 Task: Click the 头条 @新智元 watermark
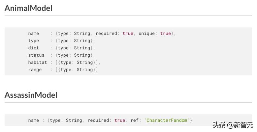(x=233, y=125)
